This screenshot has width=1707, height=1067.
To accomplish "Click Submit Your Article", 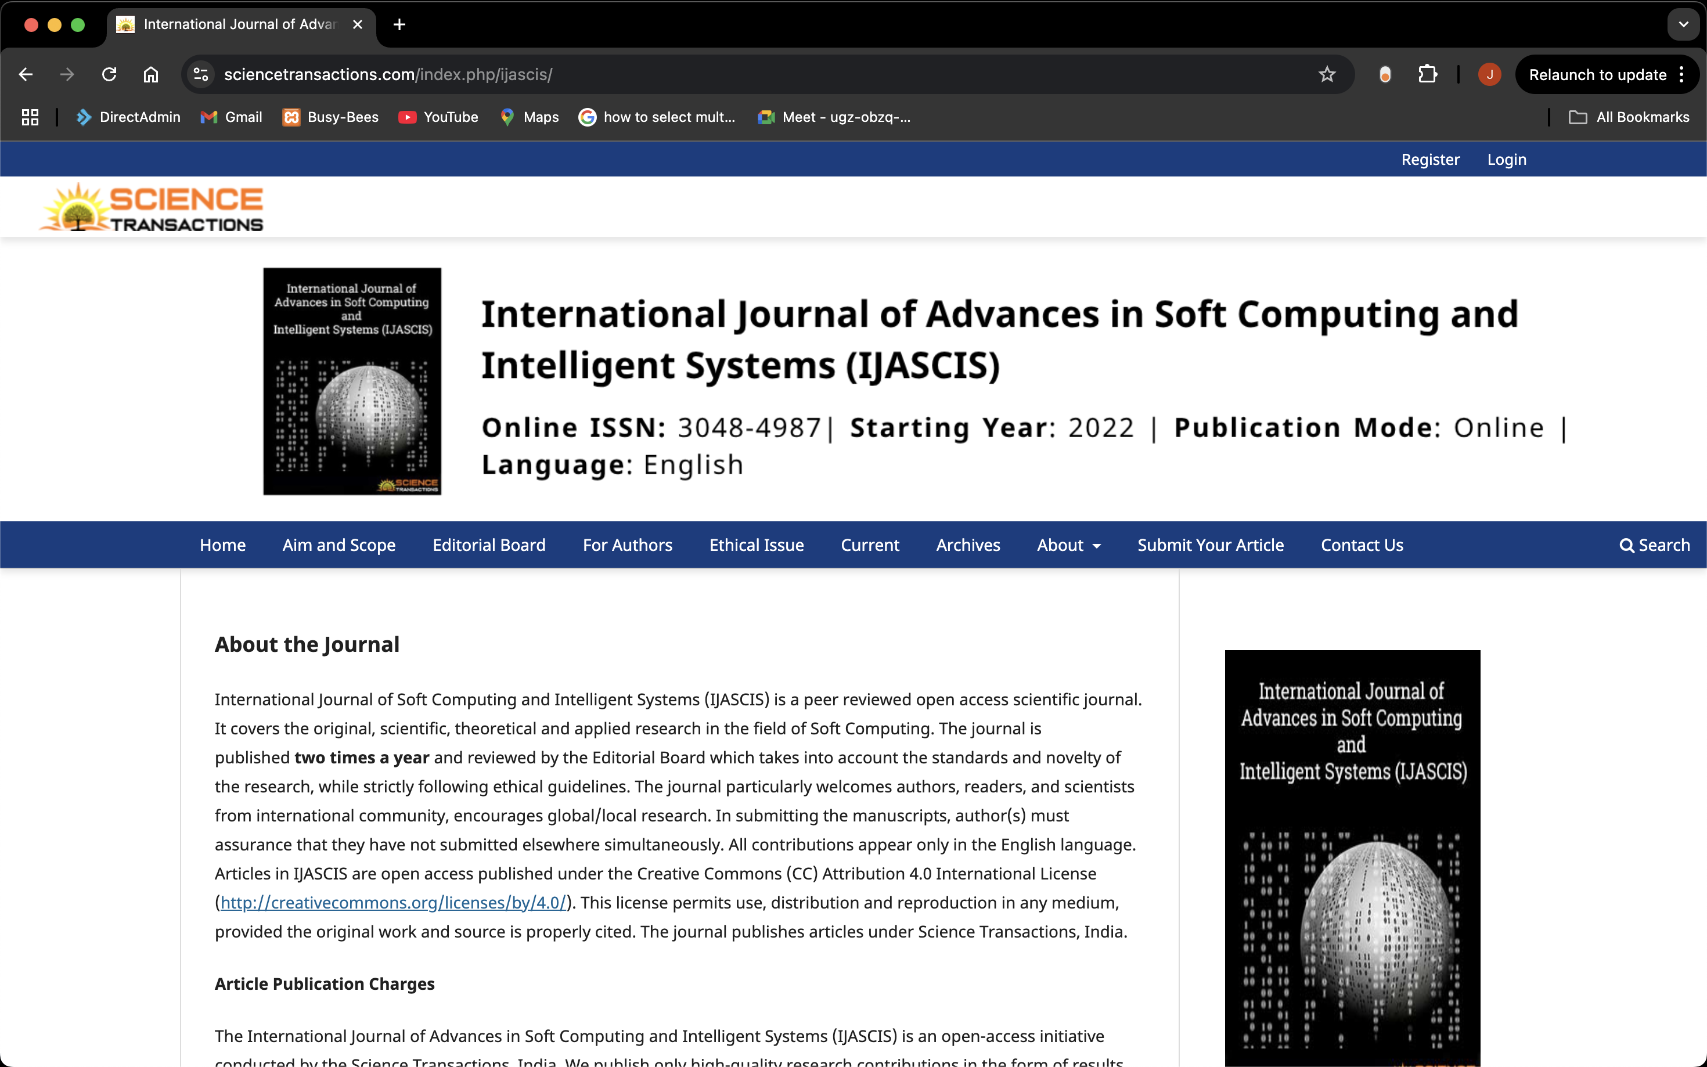I will tap(1210, 545).
